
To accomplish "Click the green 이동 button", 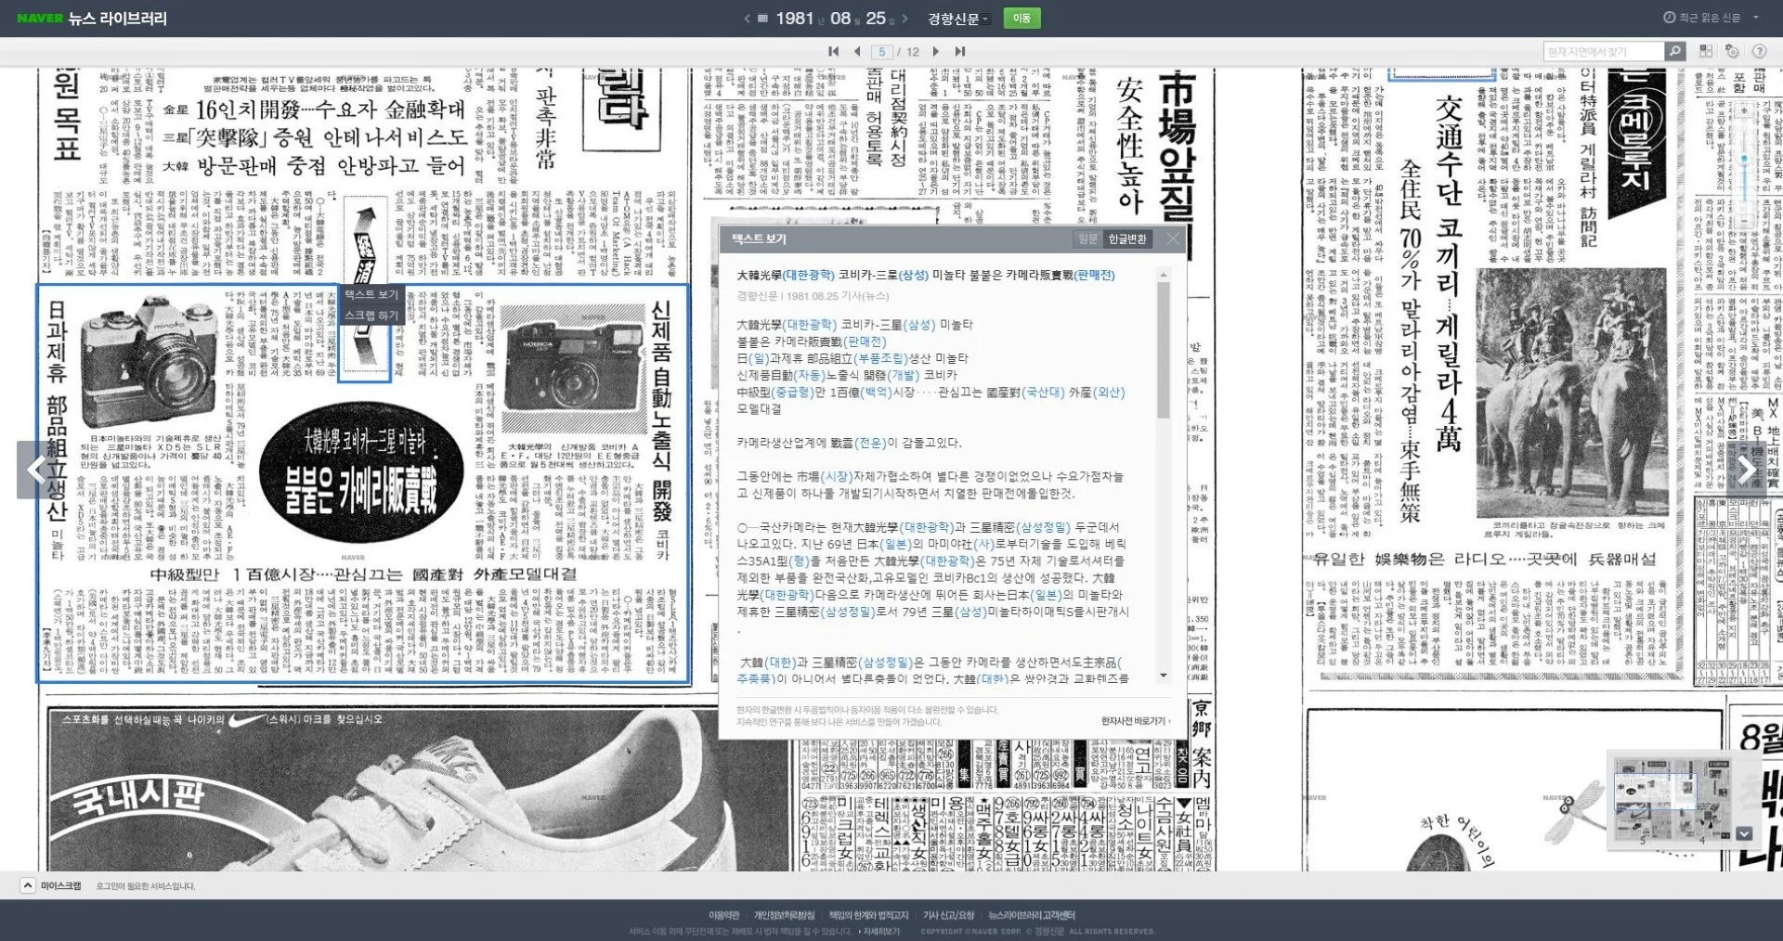I will pyautogui.click(x=1022, y=18).
